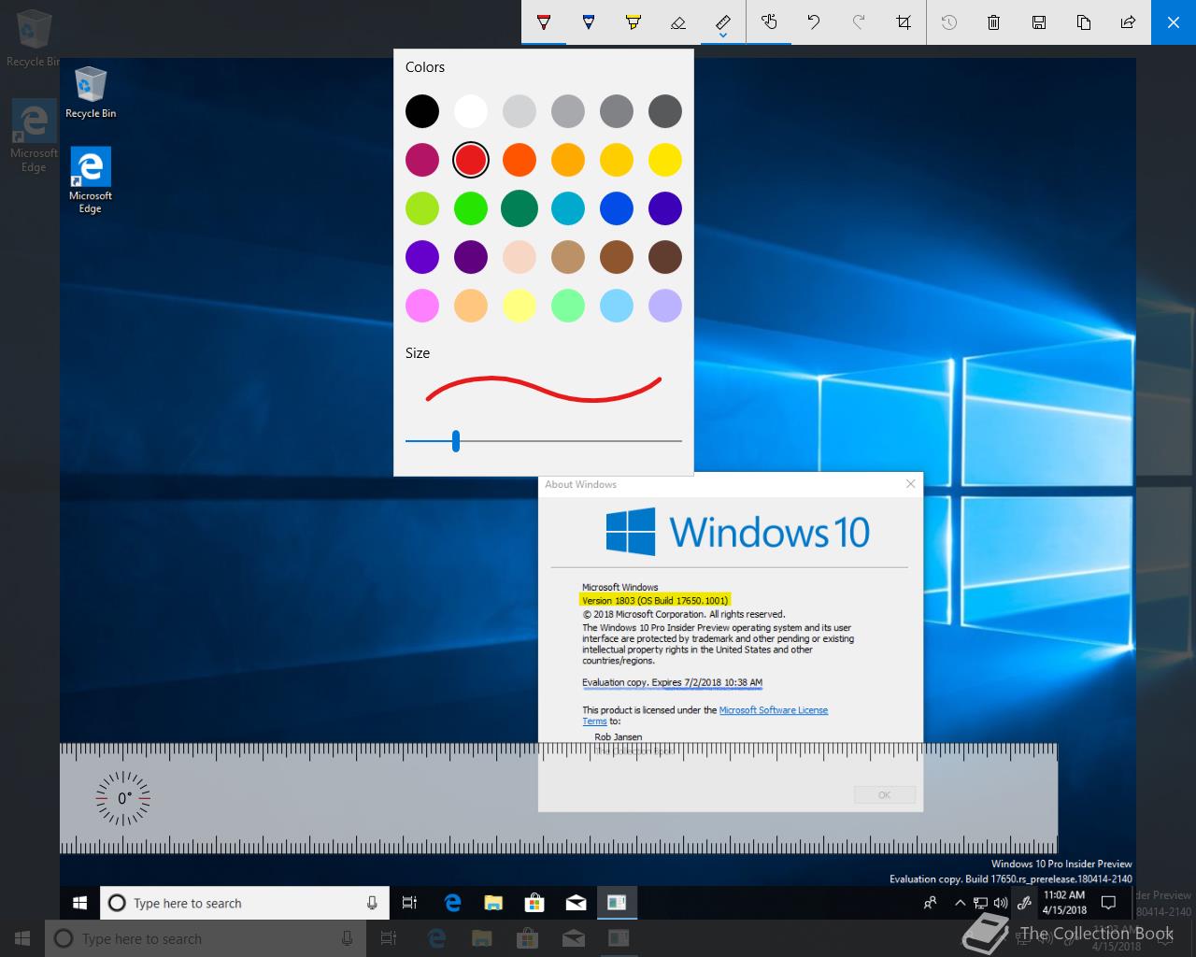Click microphone in dimmed taskbar search box
Image resolution: width=1196 pixels, height=957 pixels.
347,938
